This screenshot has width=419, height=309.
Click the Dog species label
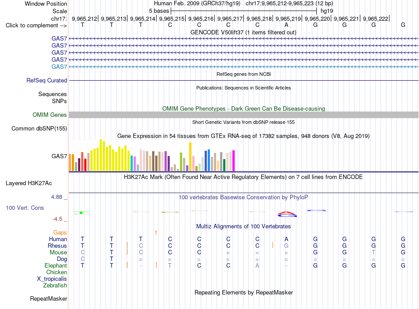[62, 259]
